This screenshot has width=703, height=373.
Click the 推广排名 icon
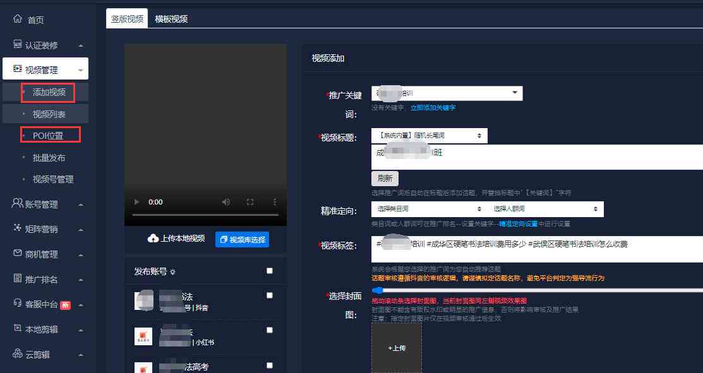tap(18, 278)
